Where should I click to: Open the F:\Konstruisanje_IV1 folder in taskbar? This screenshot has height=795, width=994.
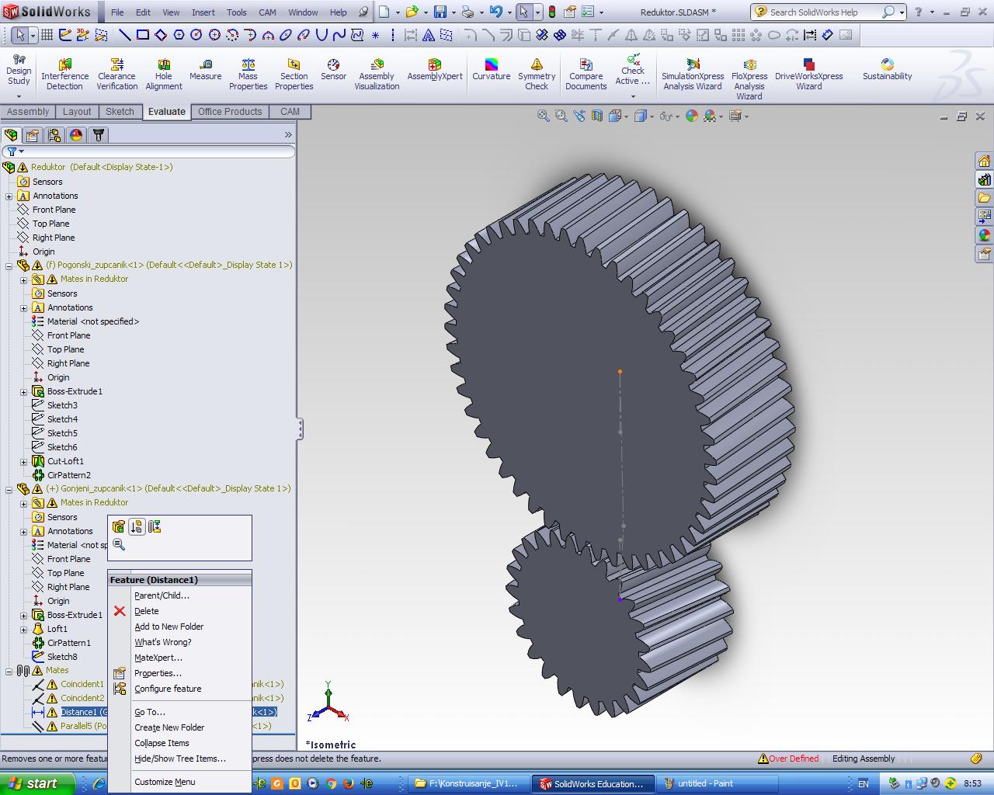(470, 784)
